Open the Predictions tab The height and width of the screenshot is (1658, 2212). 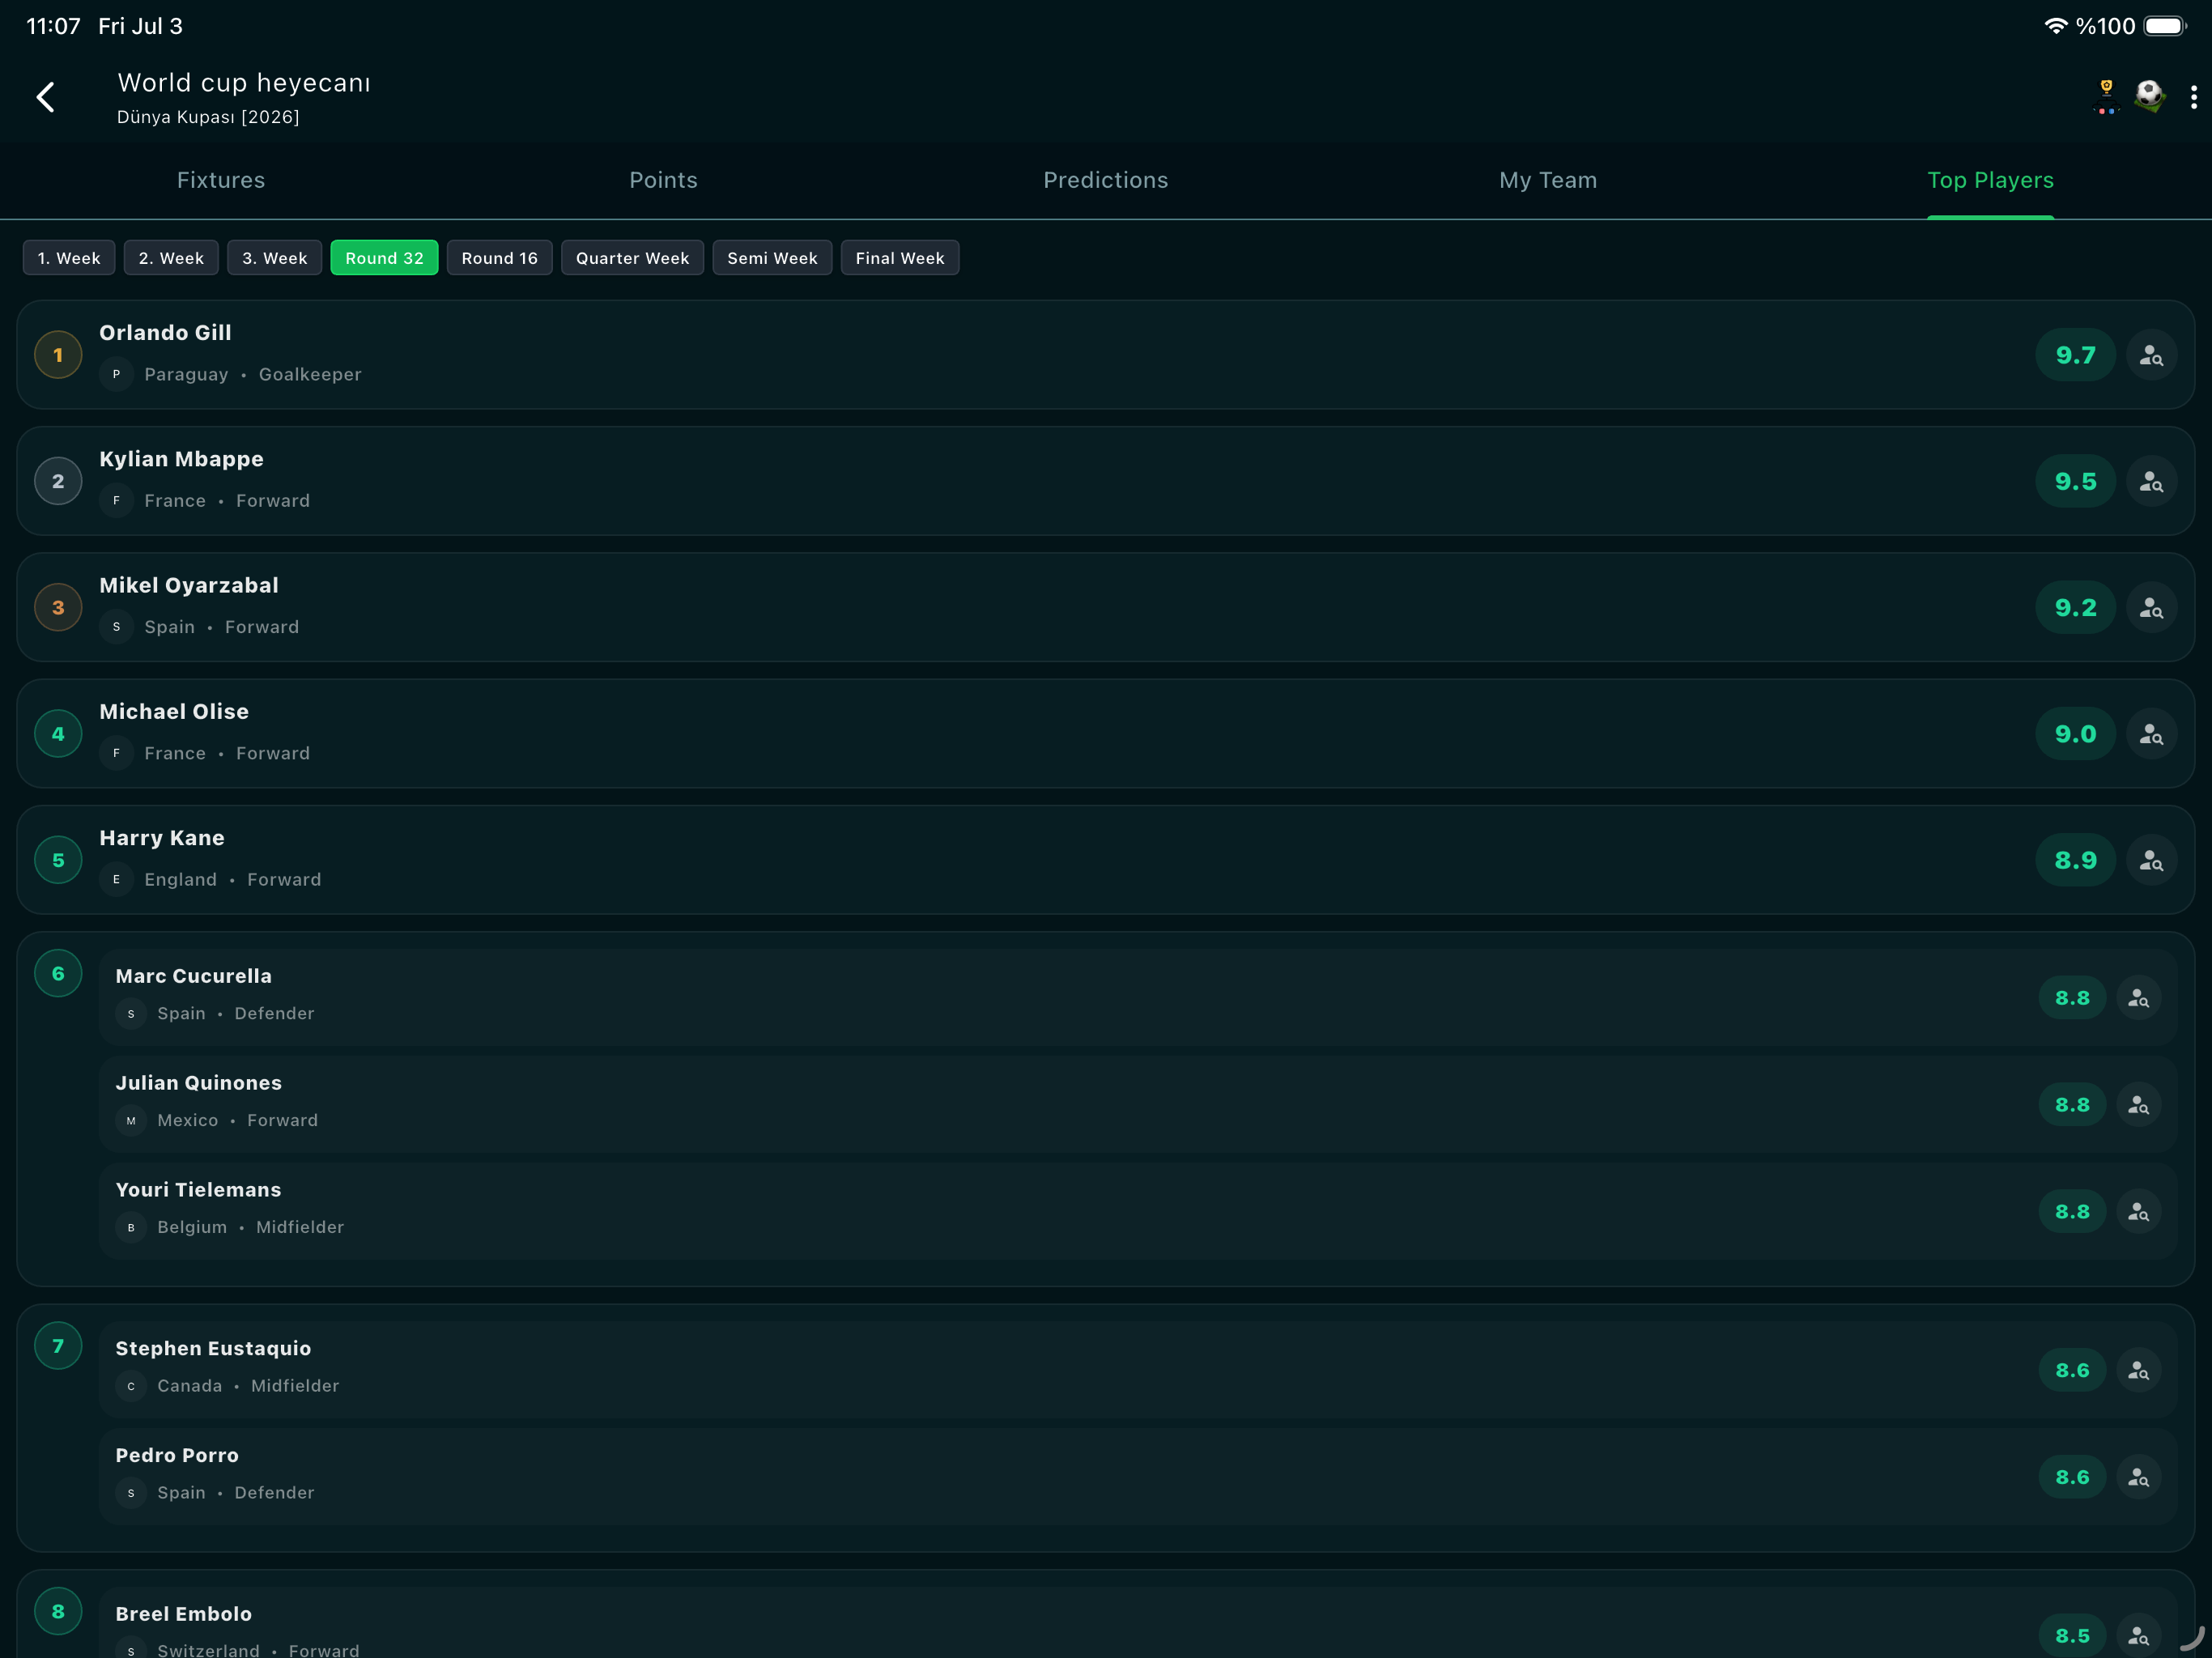click(x=1106, y=180)
